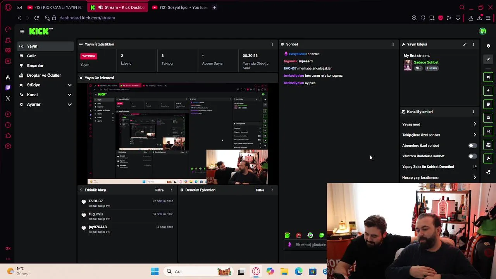The height and width of the screenshot is (279, 496).
Task: Click the address bar URL
Action: (87, 18)
